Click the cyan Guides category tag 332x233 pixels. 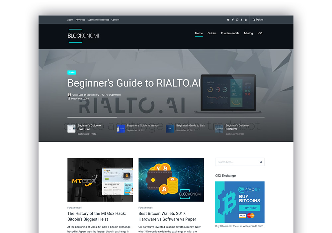(72, 73)
